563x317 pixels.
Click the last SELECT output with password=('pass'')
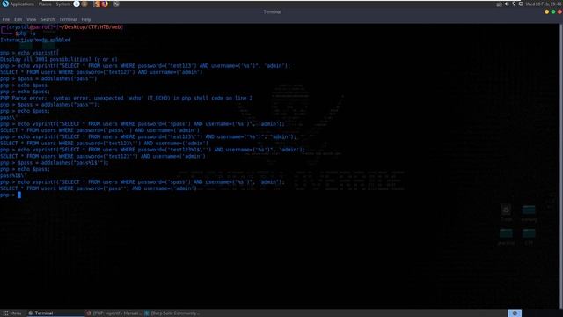click(x=99, y=188)
